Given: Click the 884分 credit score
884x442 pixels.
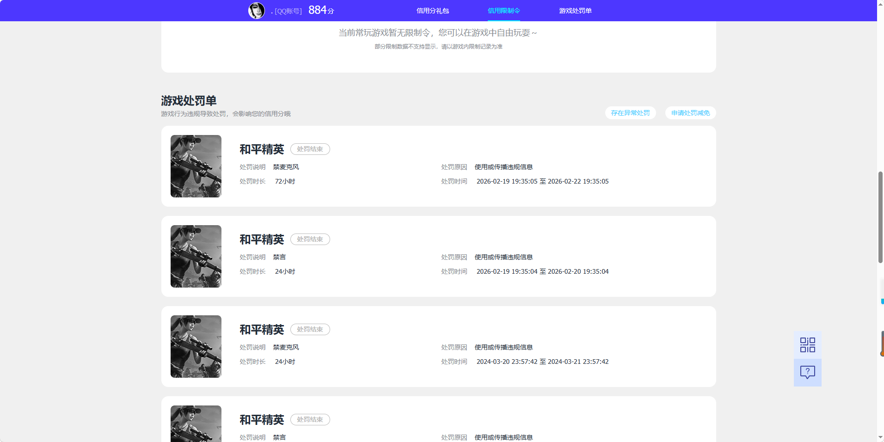Looking at the screenshot, I should pyautogui.click(x=321, y=10).
